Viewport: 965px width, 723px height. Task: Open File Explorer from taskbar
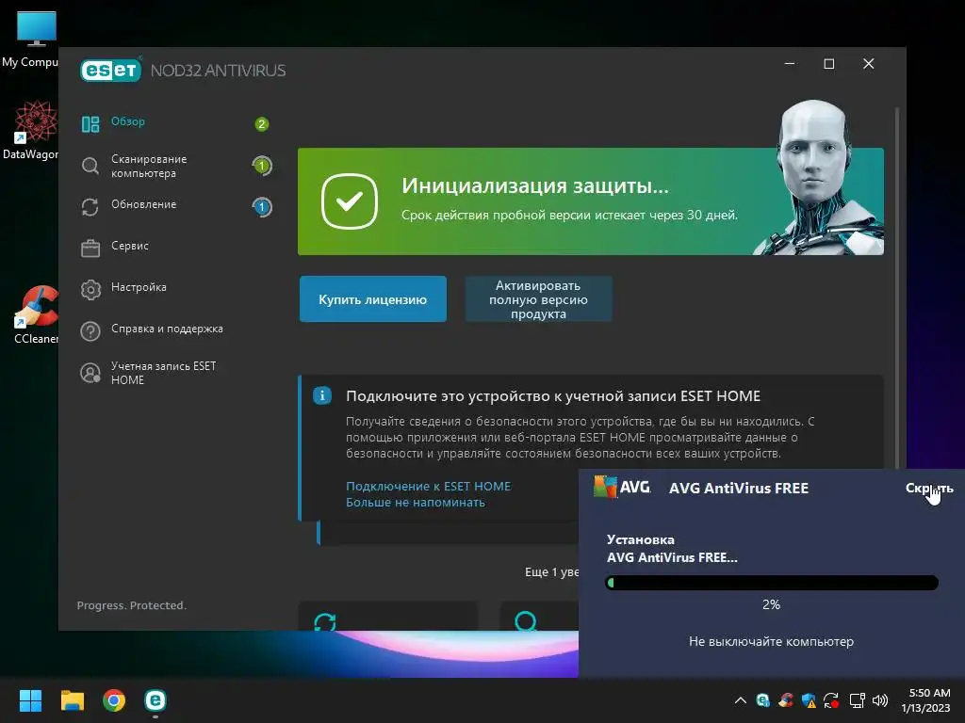tap(72, 700)
